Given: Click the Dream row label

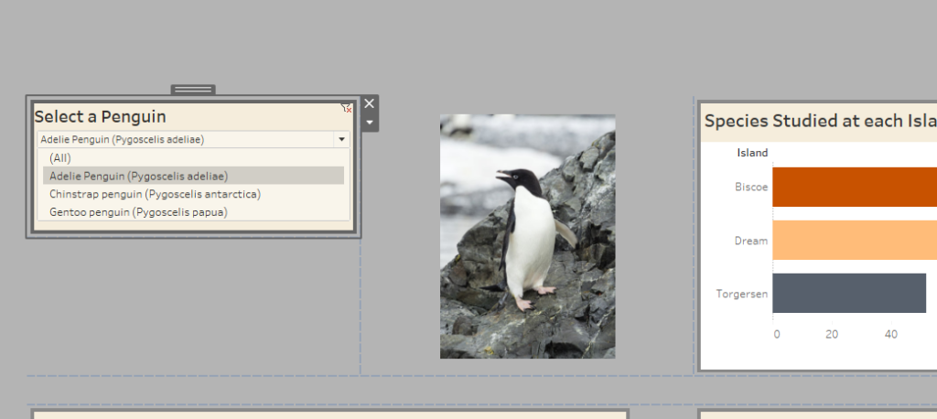Looking at the screenshot, I should pos(751,241).
